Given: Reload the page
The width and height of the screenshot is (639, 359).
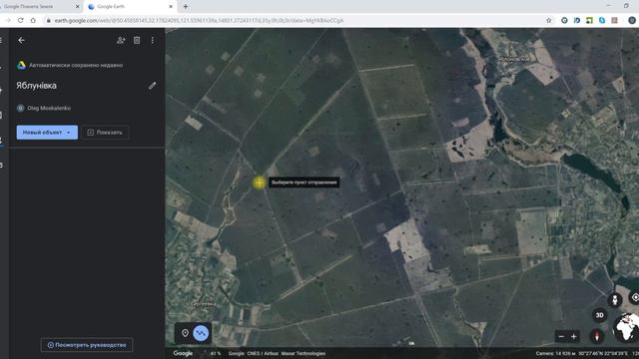Looking at the screenshot, I should tap(20, 20).
